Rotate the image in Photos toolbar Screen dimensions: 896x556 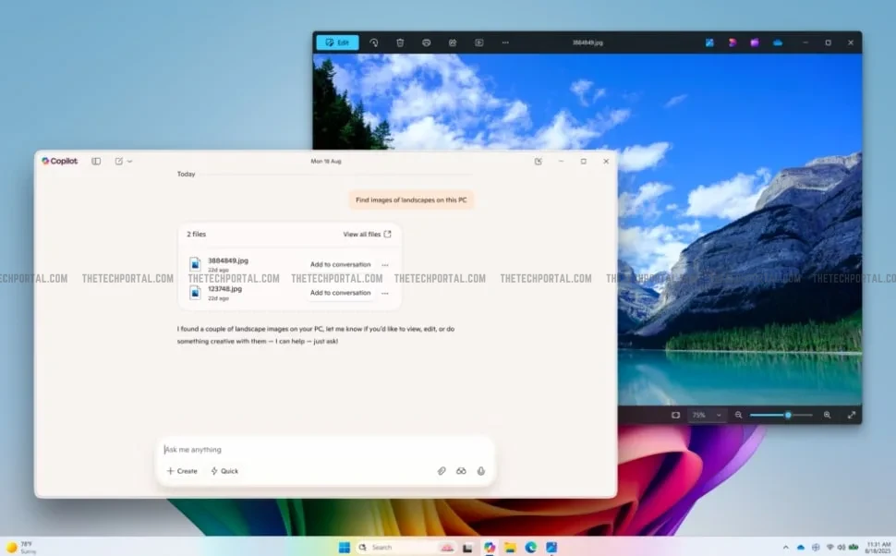[x=374, y=42]
